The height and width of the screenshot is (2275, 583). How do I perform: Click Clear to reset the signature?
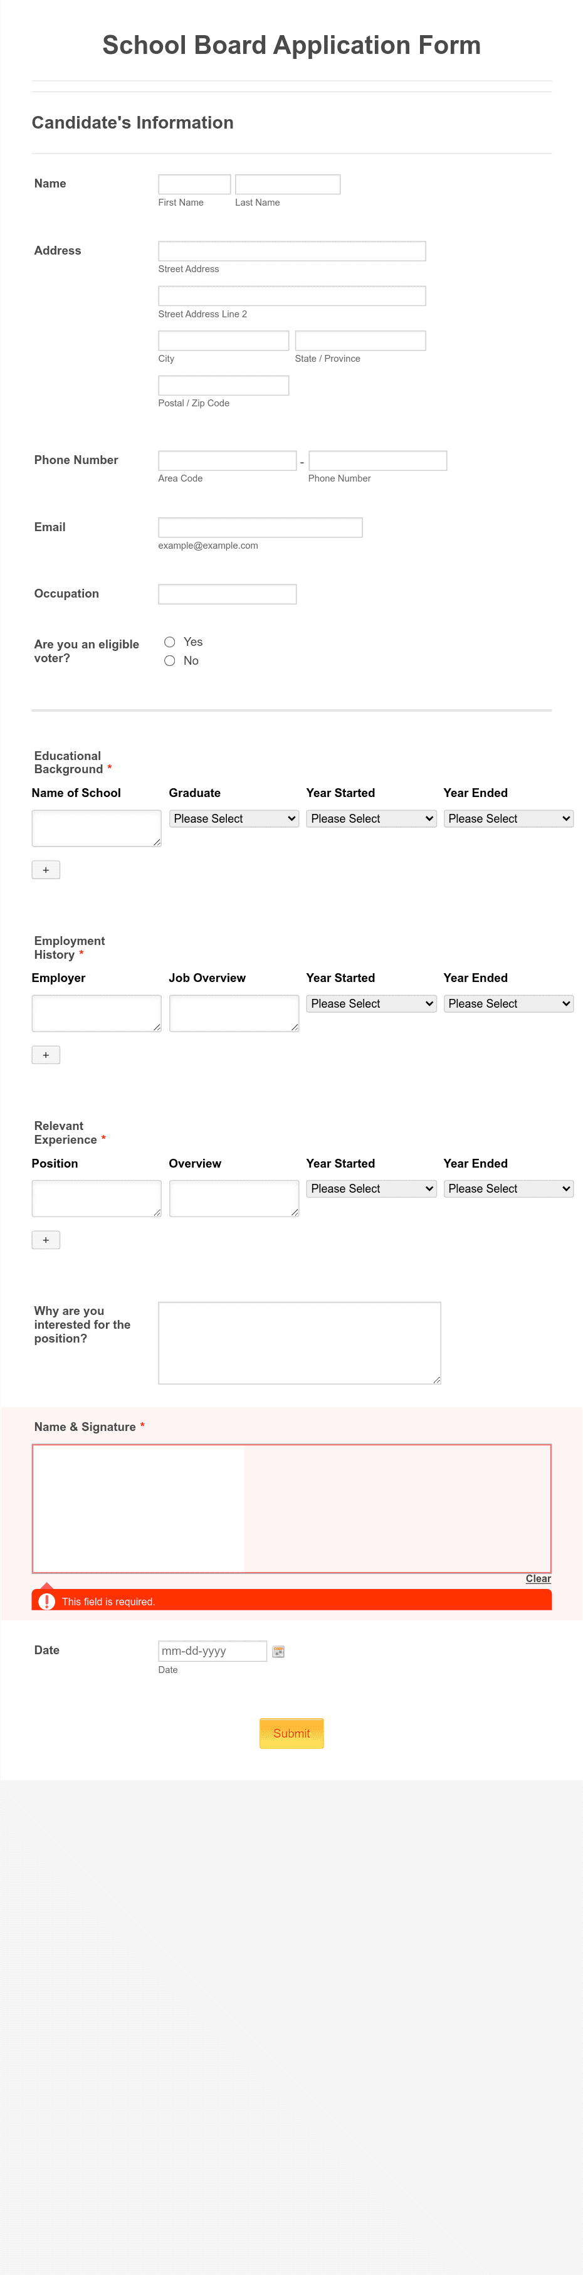click(x=538, y=1578)
